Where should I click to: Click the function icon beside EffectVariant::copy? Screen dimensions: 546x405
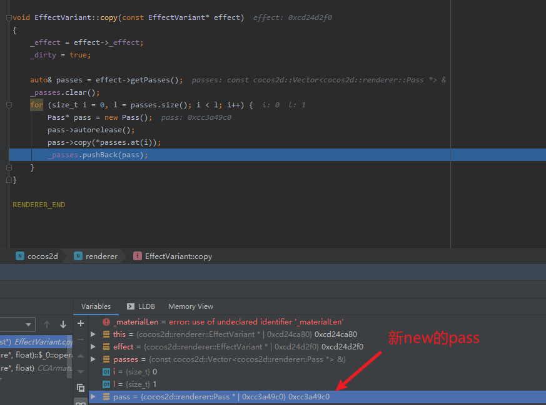coord(138,256)
